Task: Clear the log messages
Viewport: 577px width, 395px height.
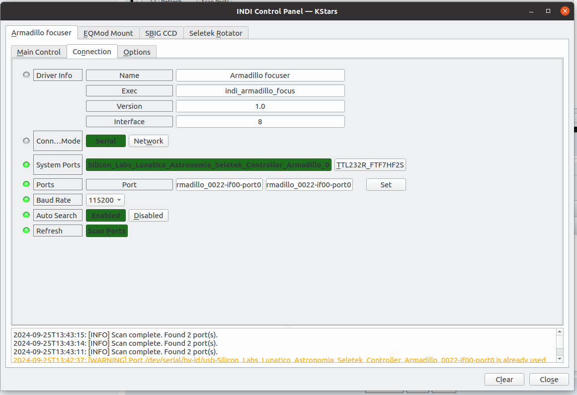Action: pyautogui.click(x=504, y=380)
